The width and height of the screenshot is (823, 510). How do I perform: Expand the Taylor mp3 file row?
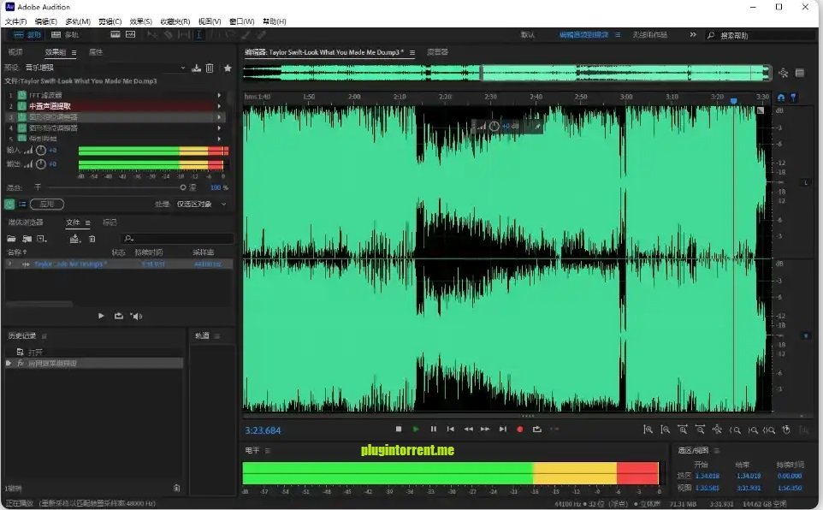click(9, 264)
